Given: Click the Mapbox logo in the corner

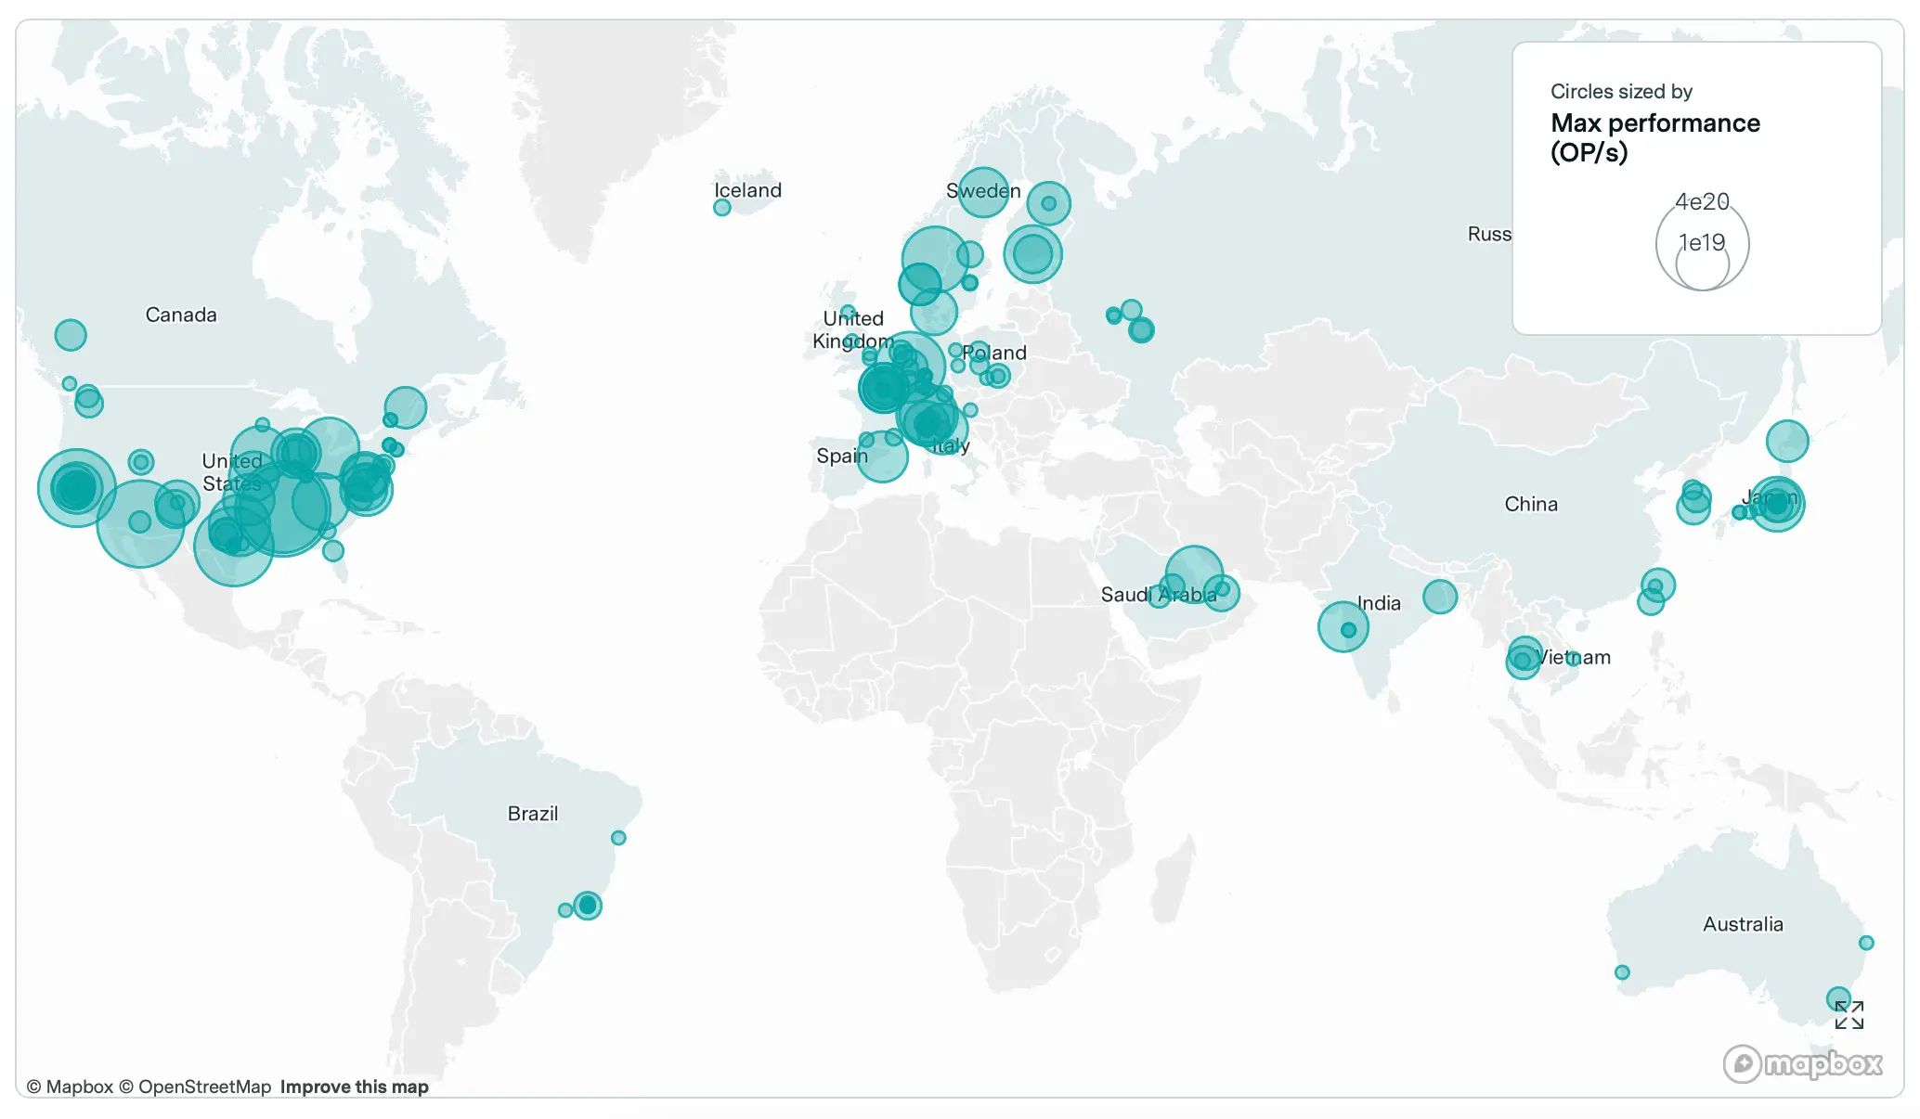Looking at the screenshot, I should [x=1803, y=1063].
